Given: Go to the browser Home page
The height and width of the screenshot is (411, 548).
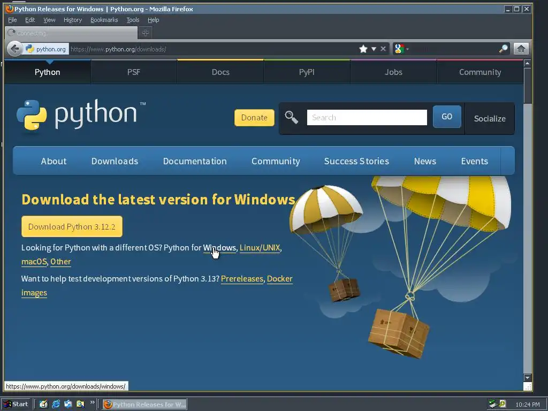Looking at the screenshot, I should click(521, 49).
